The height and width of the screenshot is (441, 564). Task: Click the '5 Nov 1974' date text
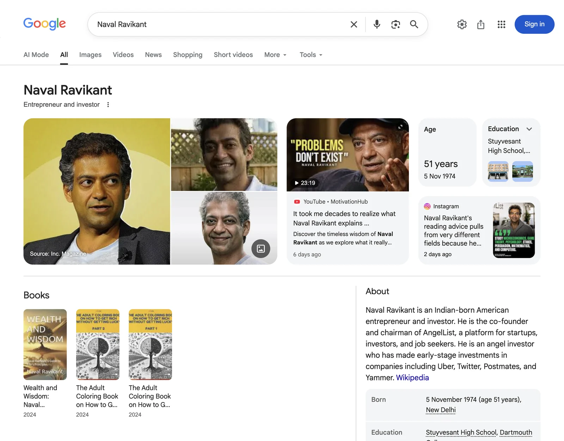click(440, 176)
